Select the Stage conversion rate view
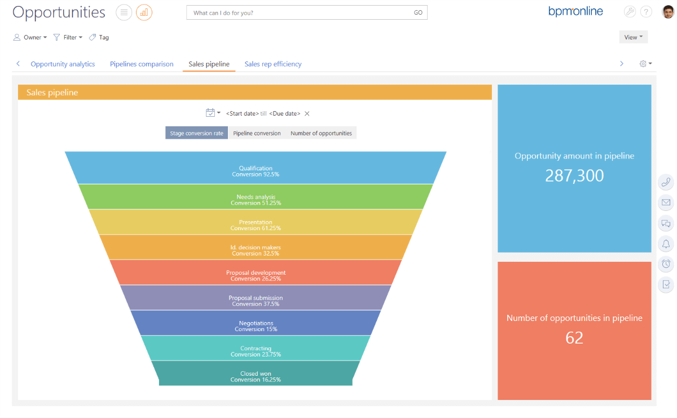Image resolution: width=677 pixels, height=418 pixels. [196, 133]
